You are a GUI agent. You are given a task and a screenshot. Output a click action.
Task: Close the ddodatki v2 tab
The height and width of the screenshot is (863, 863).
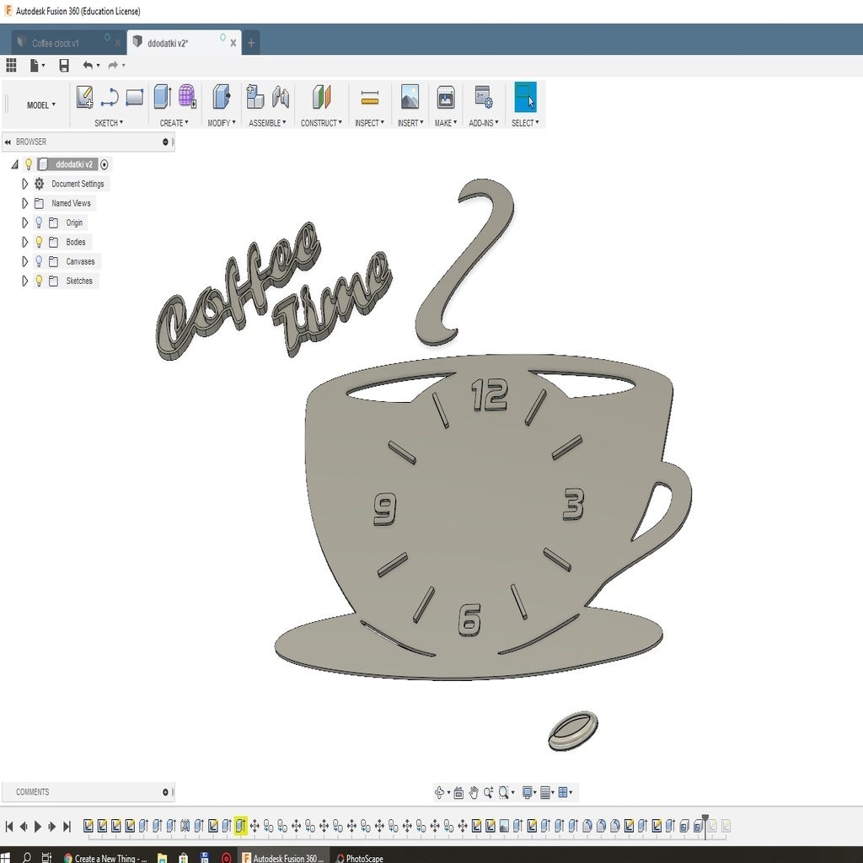tap(233, 43)
